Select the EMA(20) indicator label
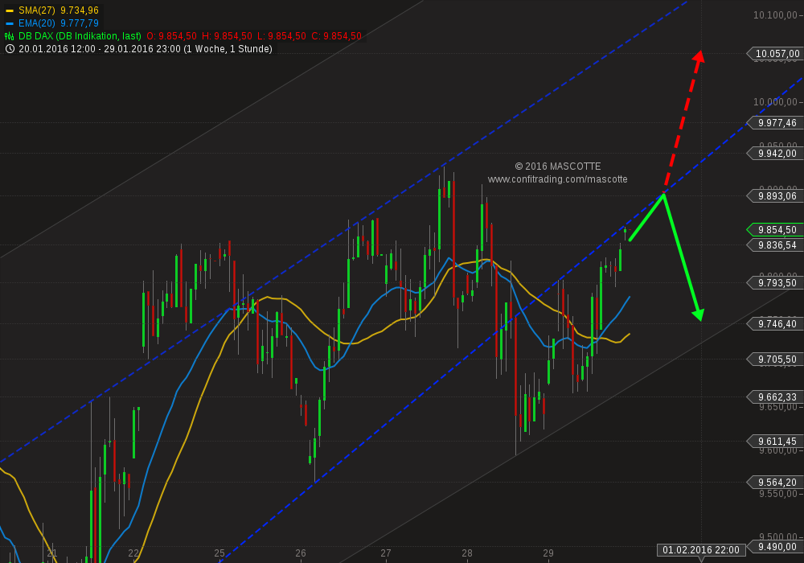 (x=37, y=23)
